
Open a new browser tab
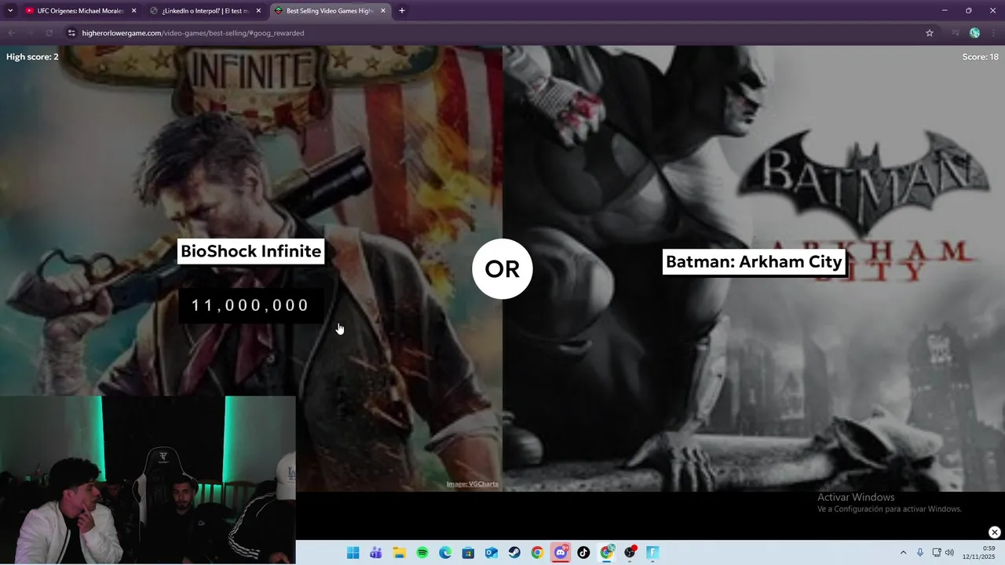402,11
